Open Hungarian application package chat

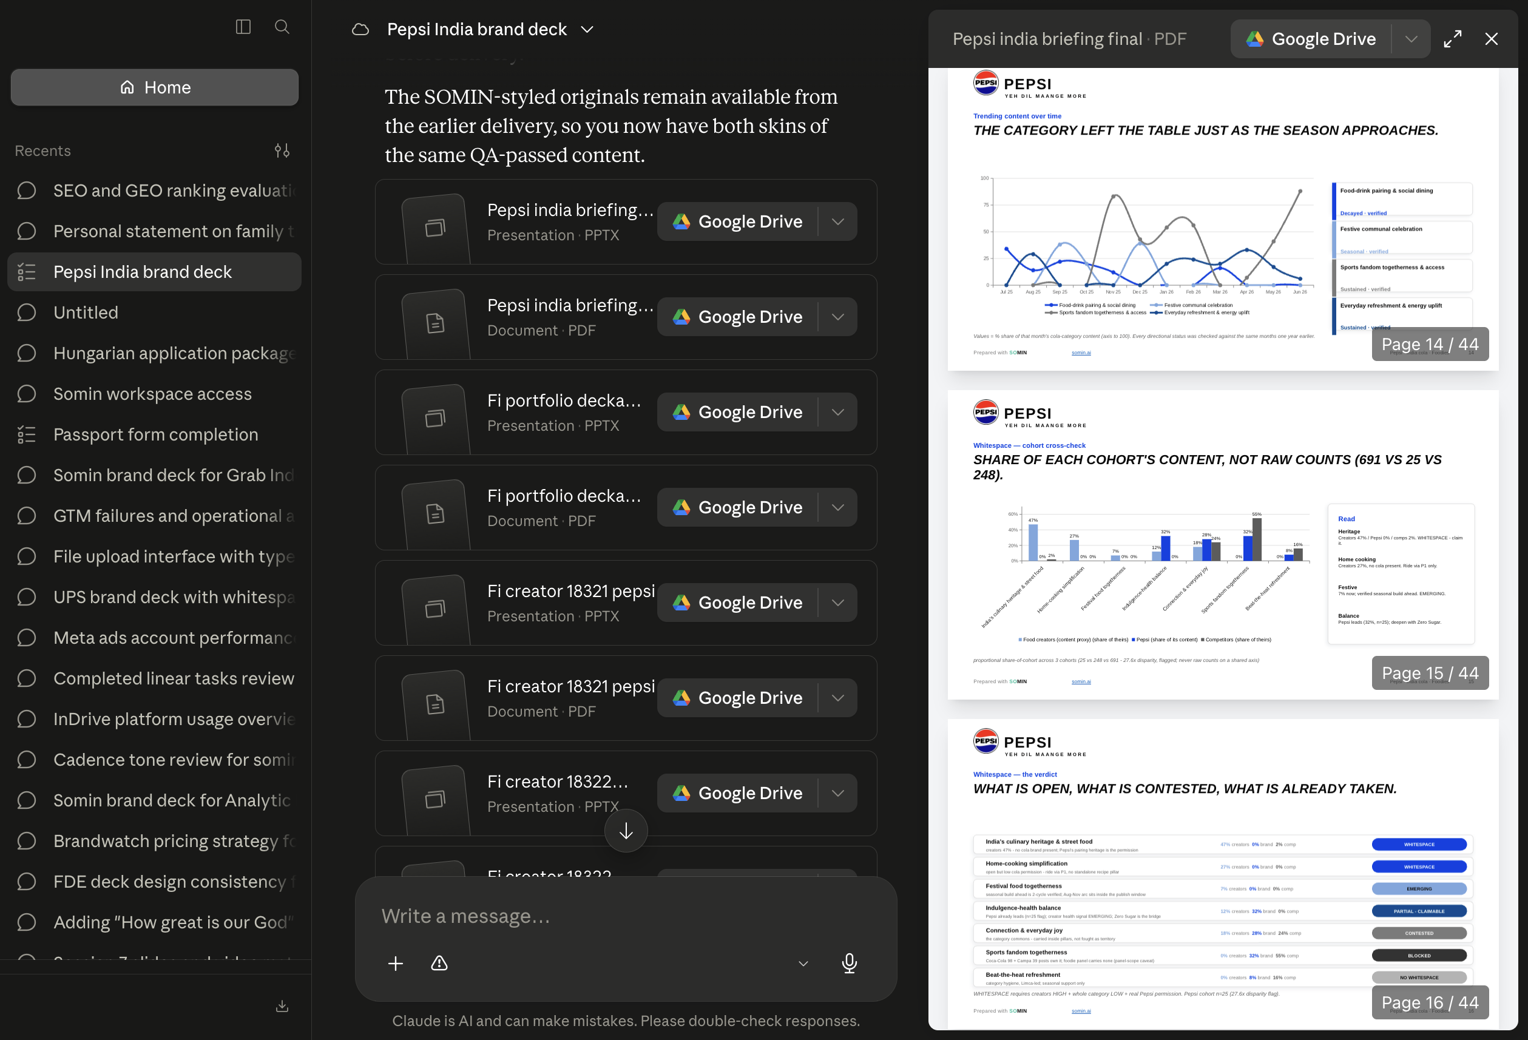click(x=155, y=353)
